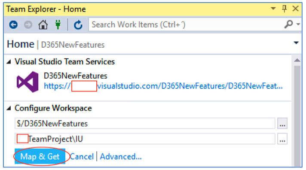Click the vertical scrollbar thumb
The image size is (306, 170).
click(297, 116)
